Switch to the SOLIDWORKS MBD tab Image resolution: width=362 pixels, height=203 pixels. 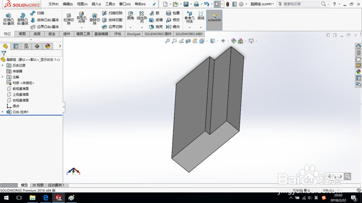click(189, 34)
